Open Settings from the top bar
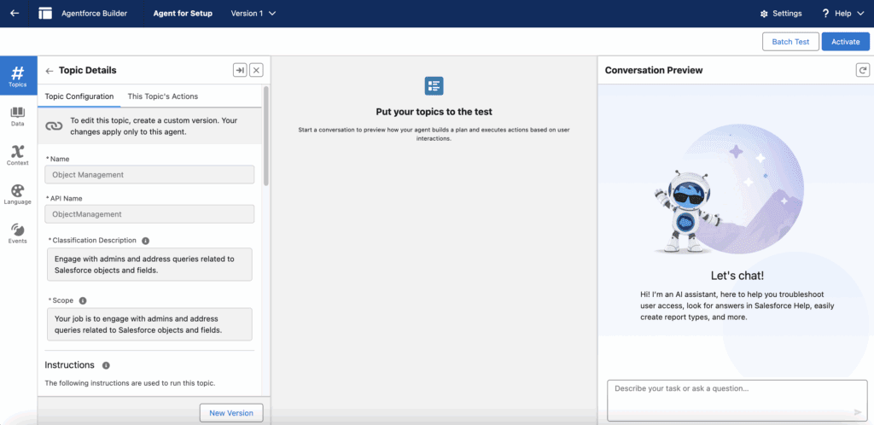The image size is (874, 425). point(781,14)
